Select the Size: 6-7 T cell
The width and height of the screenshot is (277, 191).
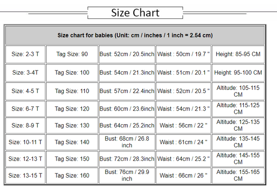coord(25,109)
